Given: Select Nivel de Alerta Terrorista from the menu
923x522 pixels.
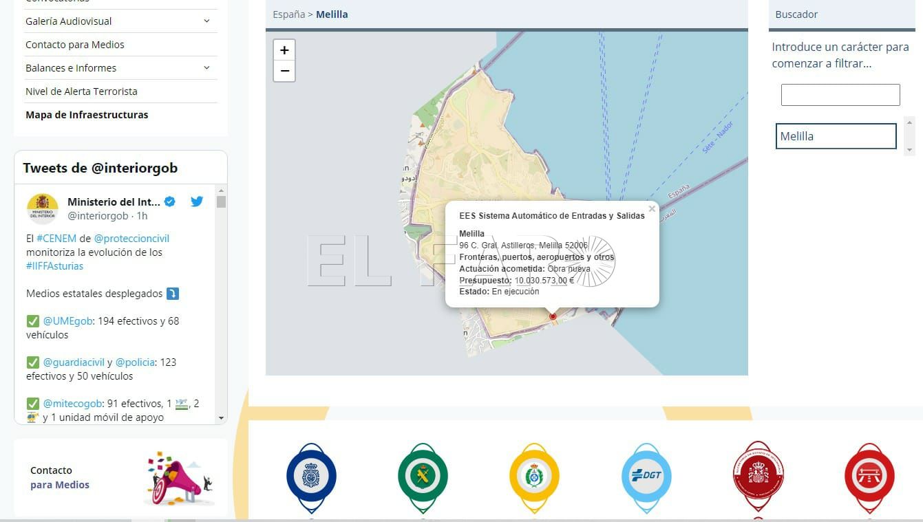Looking at the screenshot, I should [x=81, y=91].
